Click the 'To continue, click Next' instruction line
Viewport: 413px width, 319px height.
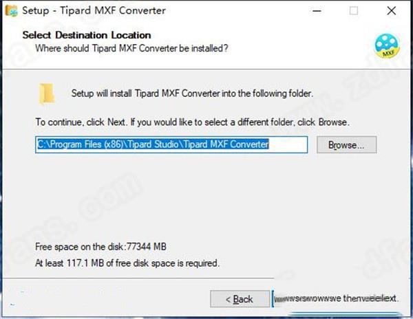193,122
